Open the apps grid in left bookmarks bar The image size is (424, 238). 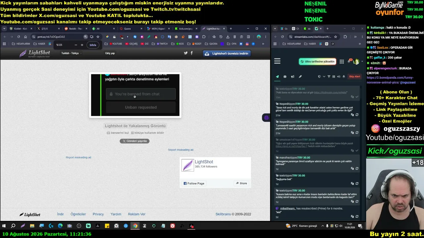click(x=4, y=44)
